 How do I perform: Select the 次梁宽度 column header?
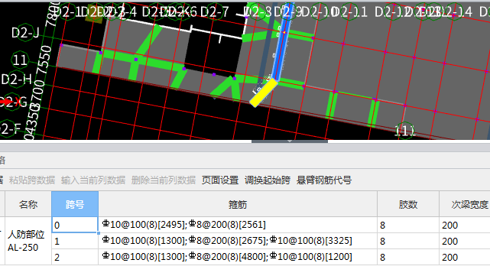[465, 204]
